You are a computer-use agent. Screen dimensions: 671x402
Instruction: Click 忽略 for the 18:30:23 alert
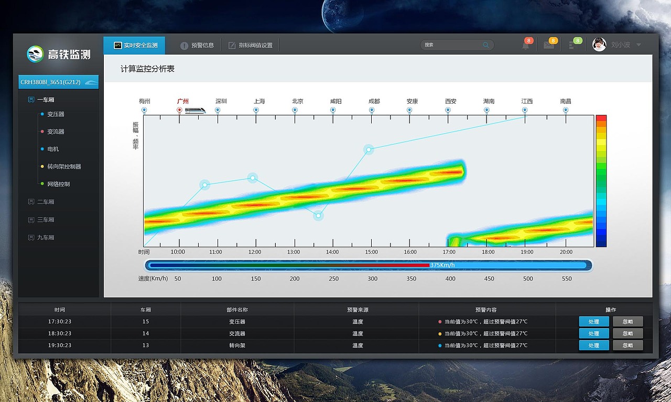628,333
